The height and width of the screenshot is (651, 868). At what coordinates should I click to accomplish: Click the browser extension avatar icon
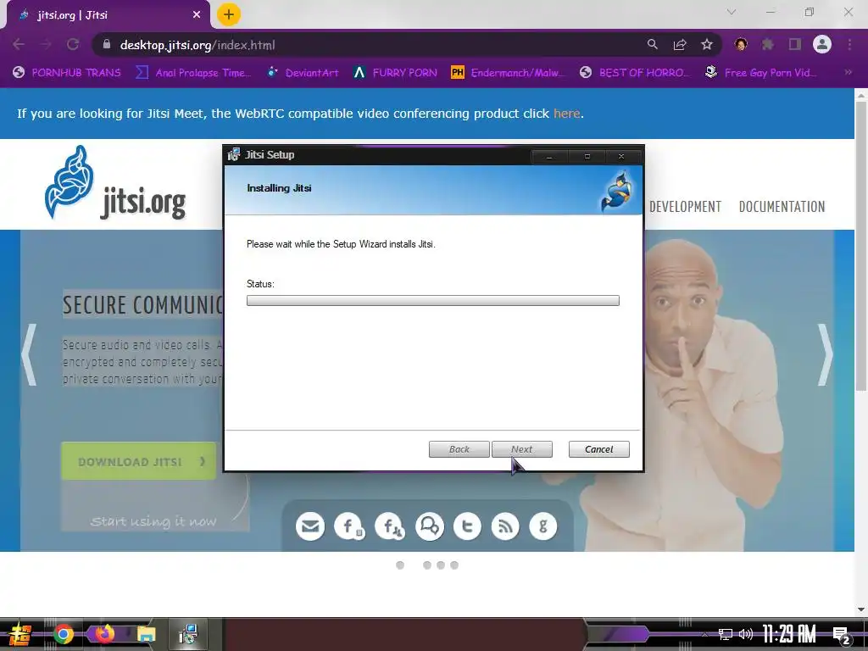741,44
